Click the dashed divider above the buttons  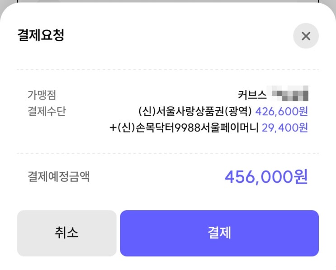tap(168, 198)
